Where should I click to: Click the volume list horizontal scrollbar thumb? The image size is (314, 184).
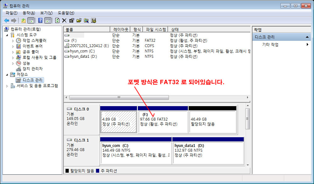pos(119,98)
